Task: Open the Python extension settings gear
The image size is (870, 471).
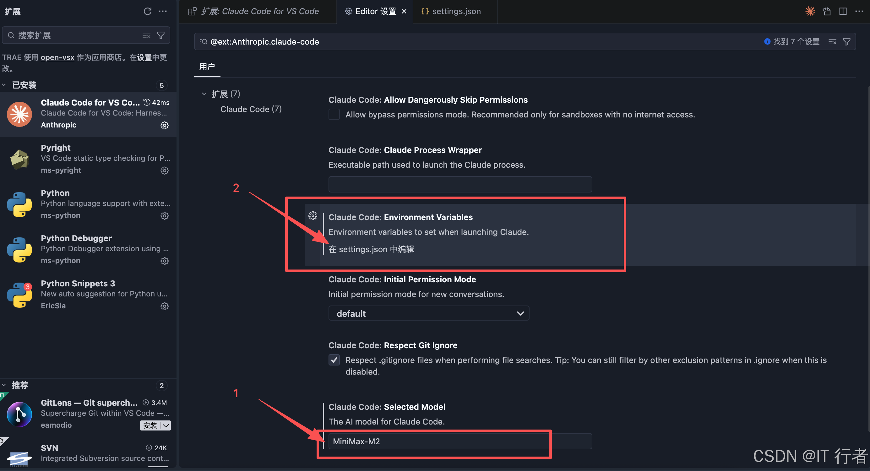Action: [x=165, y=216]
